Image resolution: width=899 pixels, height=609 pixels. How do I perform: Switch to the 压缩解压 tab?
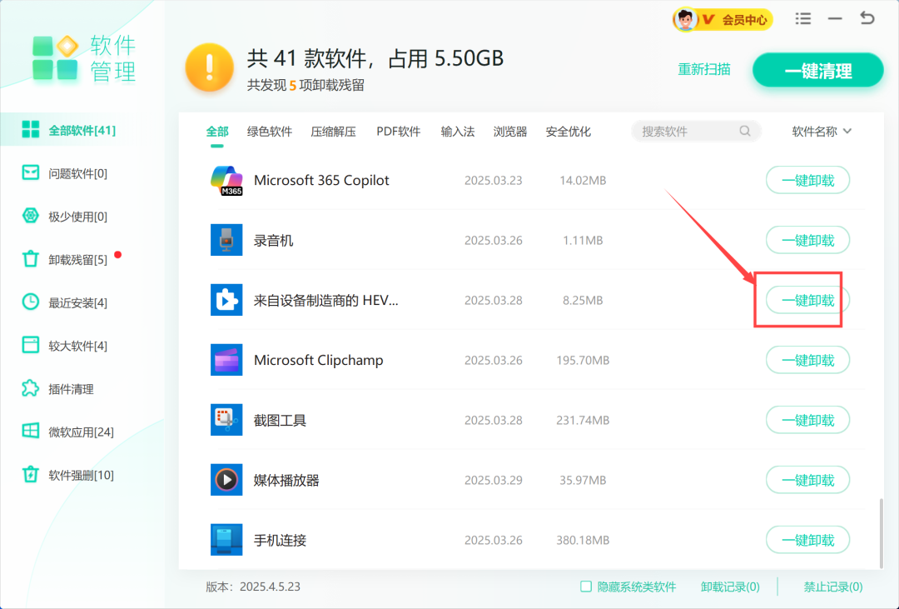(333, 132)
